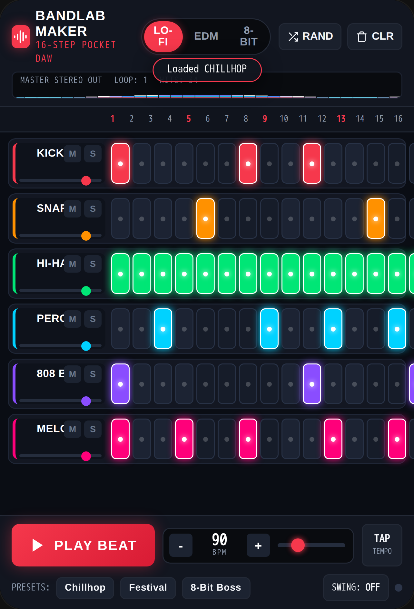Image resolution: width=414 pixels, height=609 pixels.
Task: Turn off 808 bass step 10 pad
Action: 312,384
